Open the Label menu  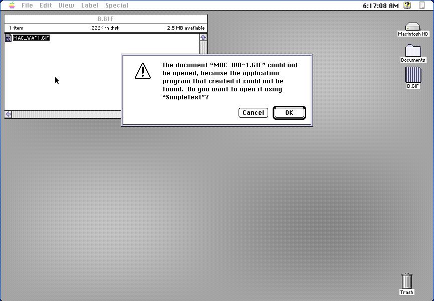click(x=90, y=5)
